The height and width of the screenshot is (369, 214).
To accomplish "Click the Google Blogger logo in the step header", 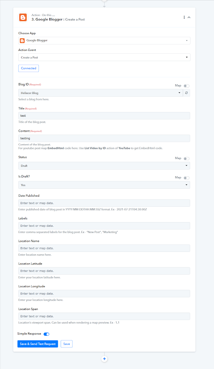I will (x=23, y=17).
